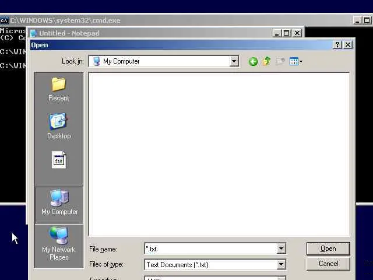This screenshot has height=280, width=373.
Task: Close the Untitled Notepad window
Action: pos(297,33)
